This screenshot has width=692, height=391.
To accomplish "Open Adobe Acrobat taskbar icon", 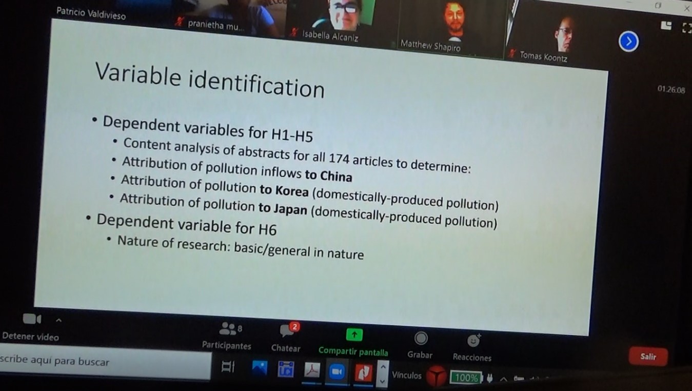I will click(312, 370).
